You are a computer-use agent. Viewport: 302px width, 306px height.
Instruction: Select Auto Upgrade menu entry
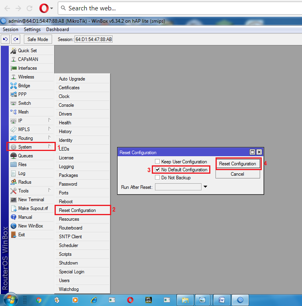[82, 79]
